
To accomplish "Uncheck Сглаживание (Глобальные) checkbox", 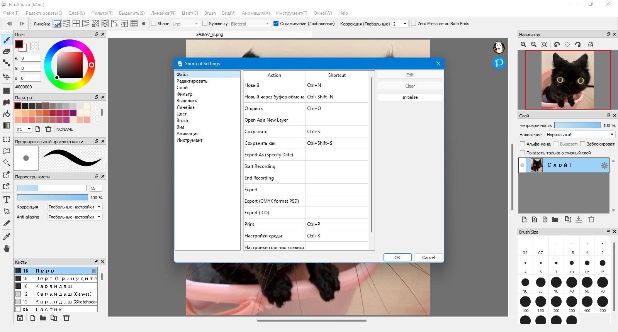I will point(276,24).
